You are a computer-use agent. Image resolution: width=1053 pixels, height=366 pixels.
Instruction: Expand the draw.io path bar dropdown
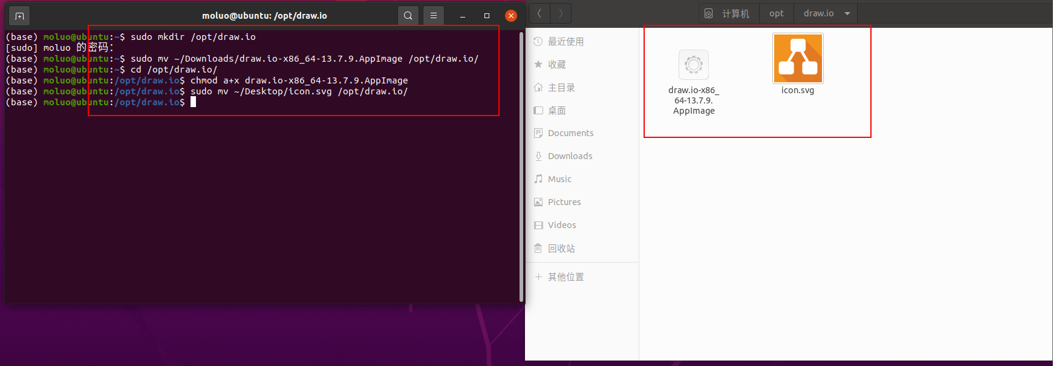point(847,13)
